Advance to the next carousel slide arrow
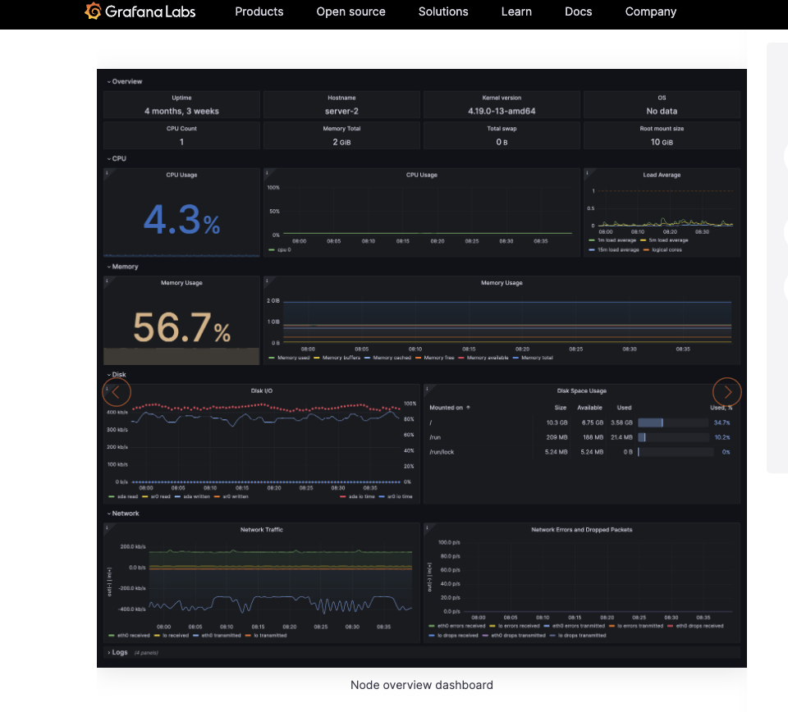 (727, 392)
